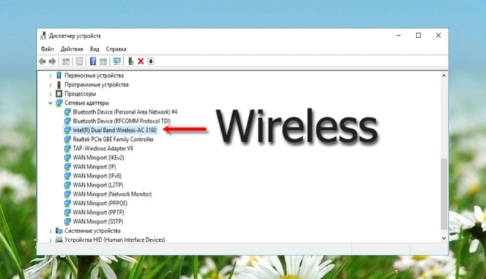486x279 pixels.
Task: Minimize the Device Manager window
Action: [x=398, y=35]
